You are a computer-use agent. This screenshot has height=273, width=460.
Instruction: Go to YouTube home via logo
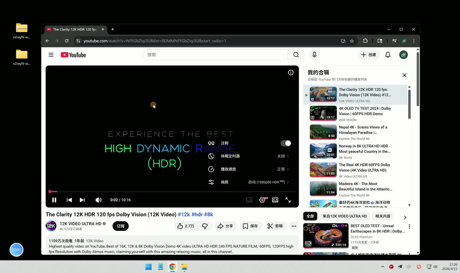pos(73,55)
